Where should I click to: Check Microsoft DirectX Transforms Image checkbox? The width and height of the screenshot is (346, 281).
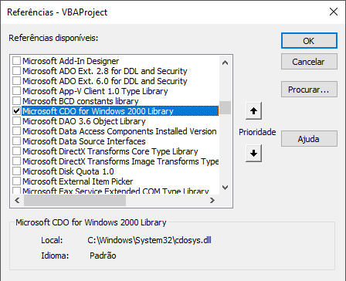[17, 161]
